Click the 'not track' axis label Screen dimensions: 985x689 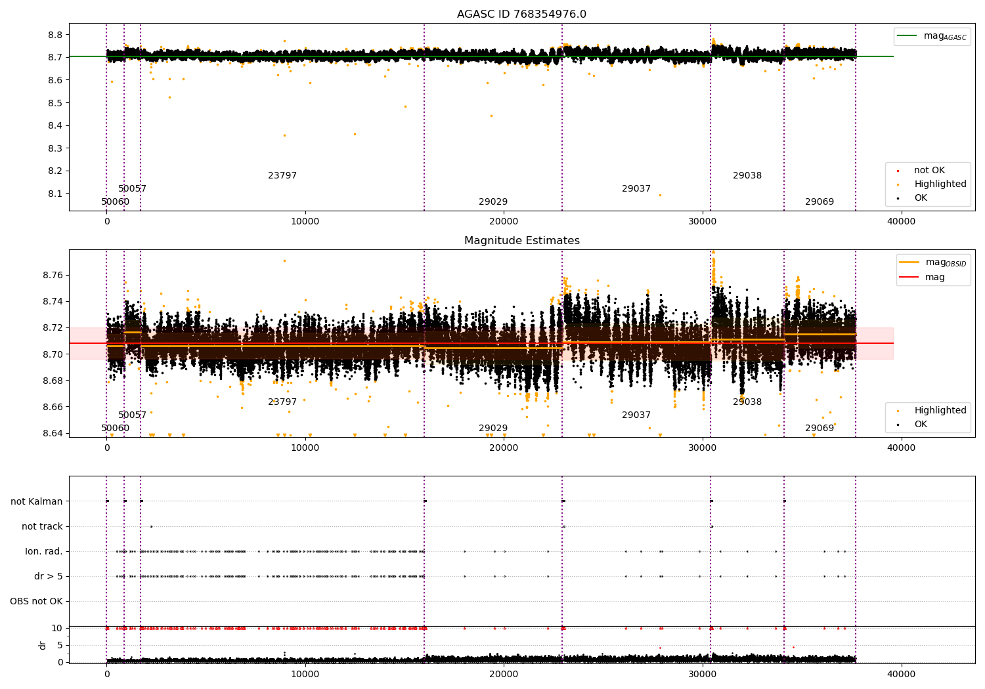pyautogui.click(x=42, y=526)
